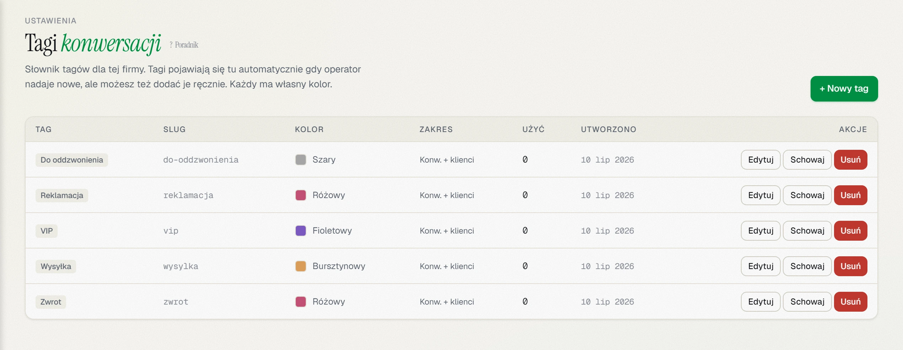
Task: Hide the VIP tag using Schowaj
Action: point(807,231)
